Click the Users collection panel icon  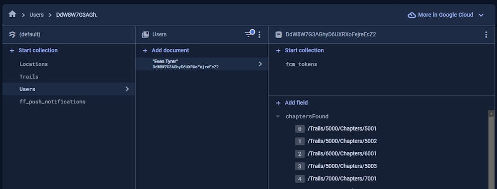coord(146,35)
